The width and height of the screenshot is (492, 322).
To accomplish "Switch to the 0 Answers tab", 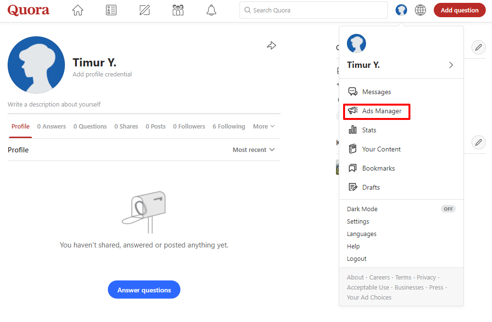I will pyautogui.click(x=52, y=127).
